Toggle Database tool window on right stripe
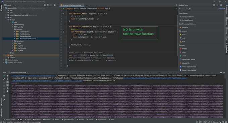228x123 pixels. tap(227, 21)
